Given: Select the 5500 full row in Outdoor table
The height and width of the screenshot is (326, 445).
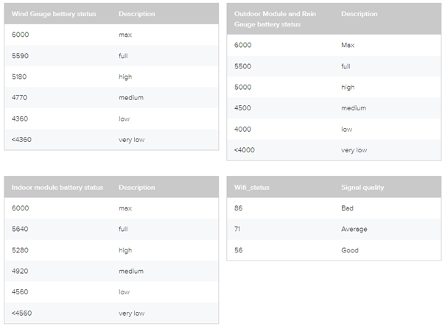Looking at the screenshot, I should (x=334, y=66).
